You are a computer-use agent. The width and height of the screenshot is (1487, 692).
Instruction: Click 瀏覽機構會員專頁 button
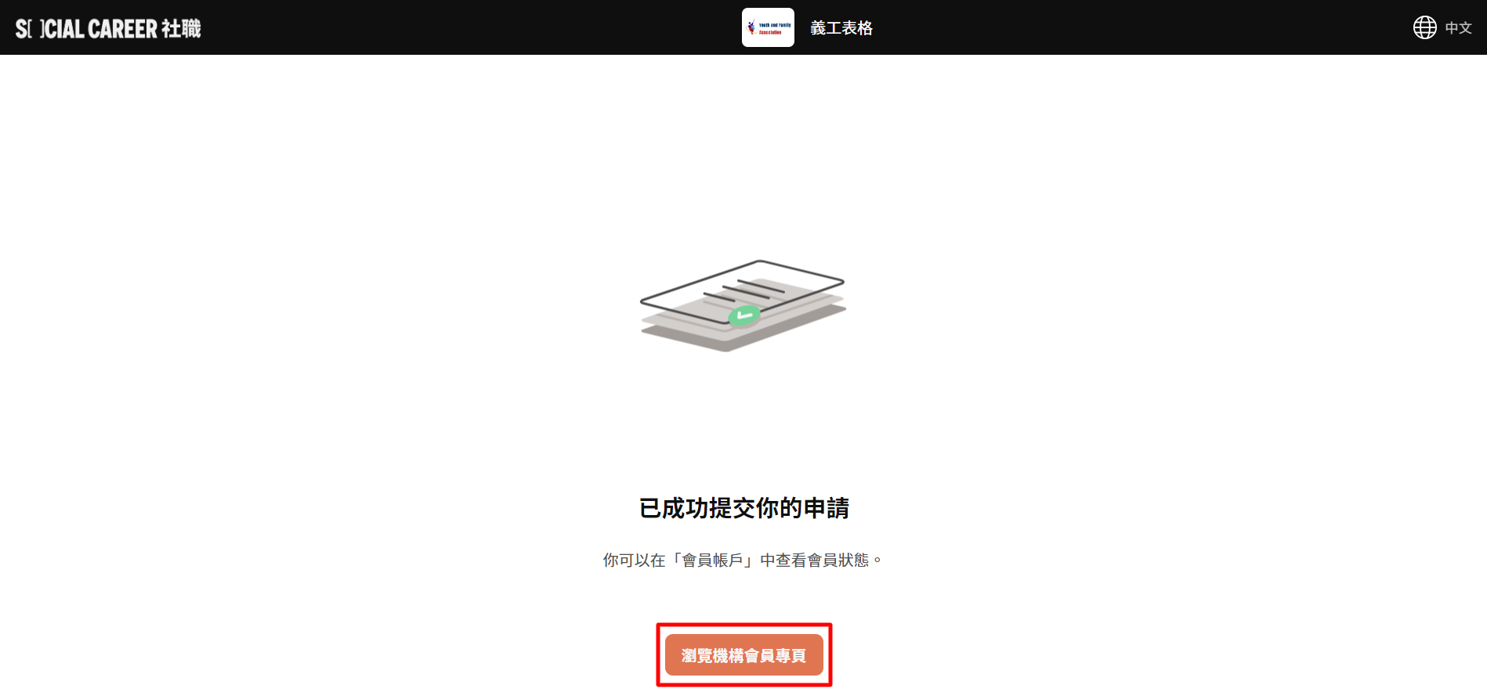[744, 655]
